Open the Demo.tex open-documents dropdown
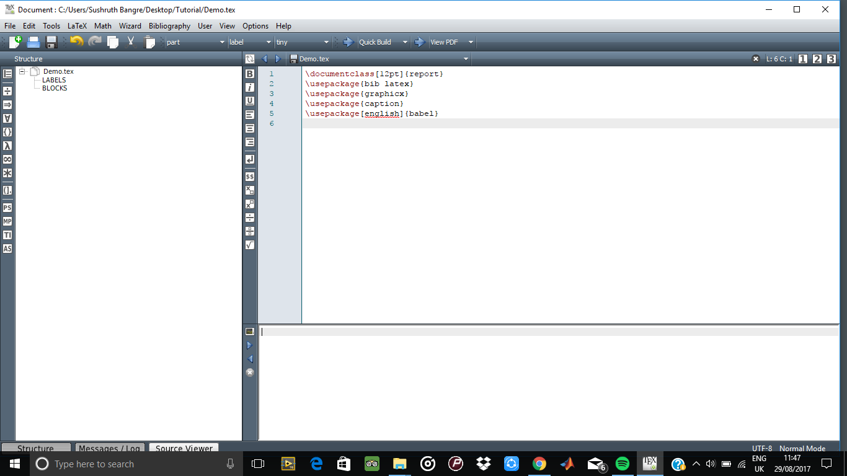Screen dimensions: 847x476 (379, 59)
